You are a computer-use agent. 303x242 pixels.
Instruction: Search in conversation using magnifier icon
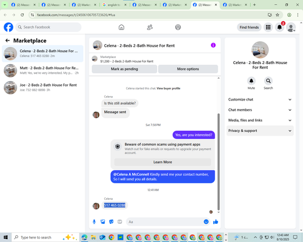point(268,81)
